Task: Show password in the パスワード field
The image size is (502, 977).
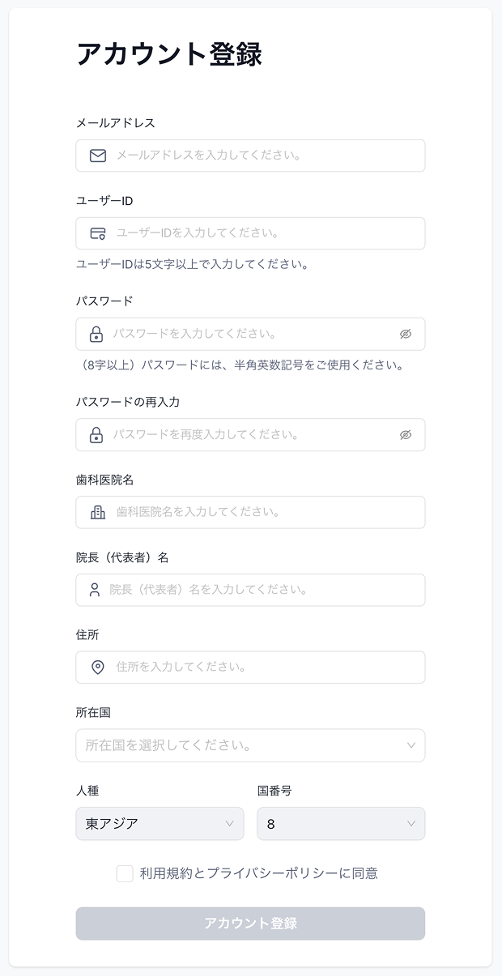Action: [406, 334]
